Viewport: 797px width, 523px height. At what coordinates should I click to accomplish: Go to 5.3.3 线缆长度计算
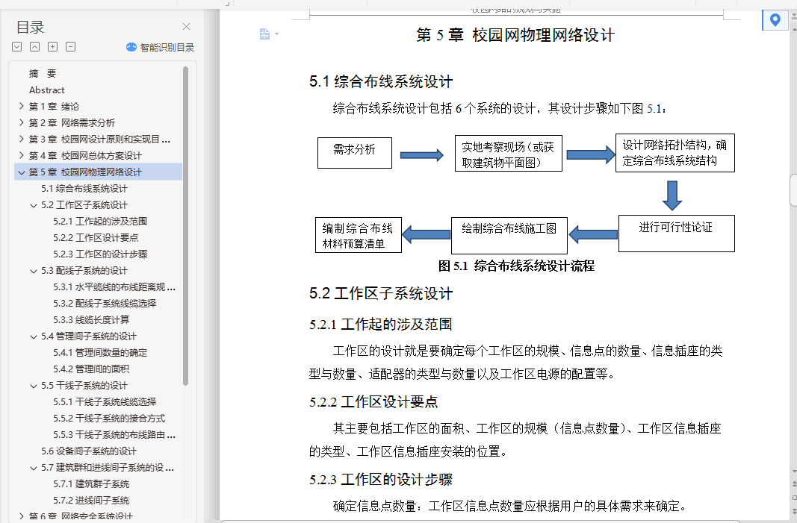[x=91, y=319]
